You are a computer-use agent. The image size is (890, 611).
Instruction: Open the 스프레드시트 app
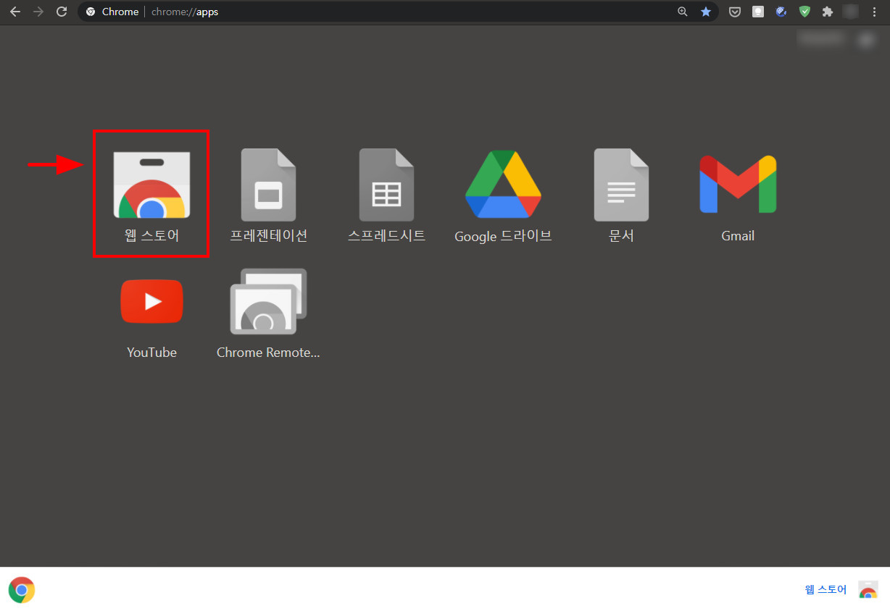coord(386,185)
